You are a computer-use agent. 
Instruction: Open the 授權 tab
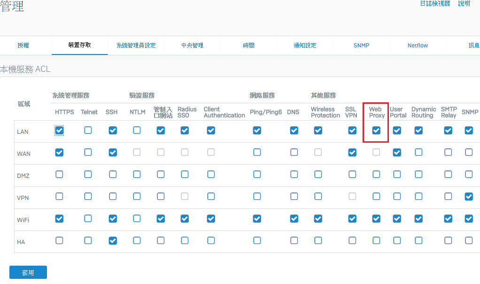23,45
